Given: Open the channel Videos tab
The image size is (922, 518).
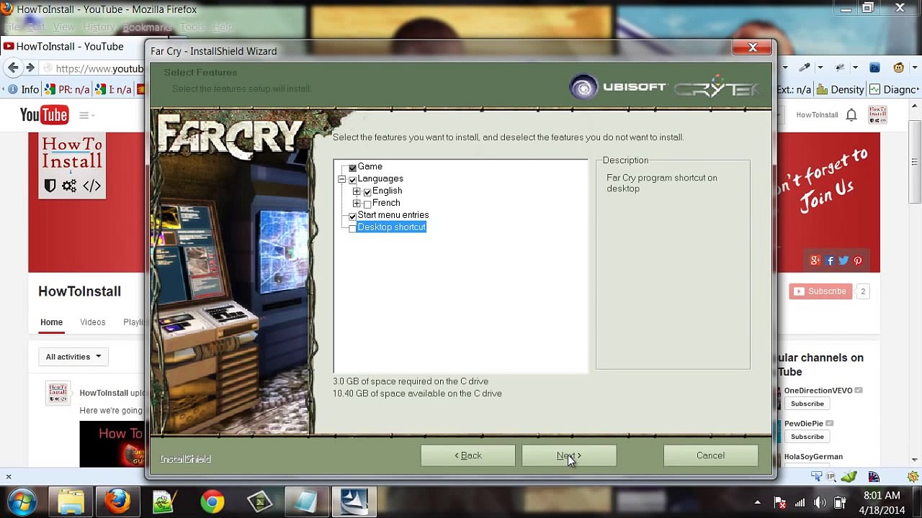Looking at the screenshot, I should (x=92, y=322).
